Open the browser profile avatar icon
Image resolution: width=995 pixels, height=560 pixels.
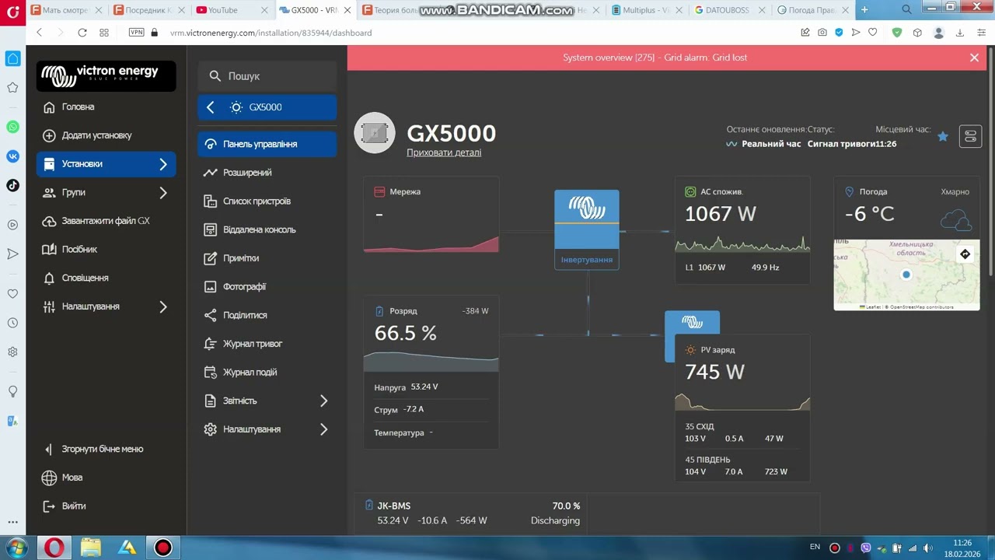(x=939, y=33)
